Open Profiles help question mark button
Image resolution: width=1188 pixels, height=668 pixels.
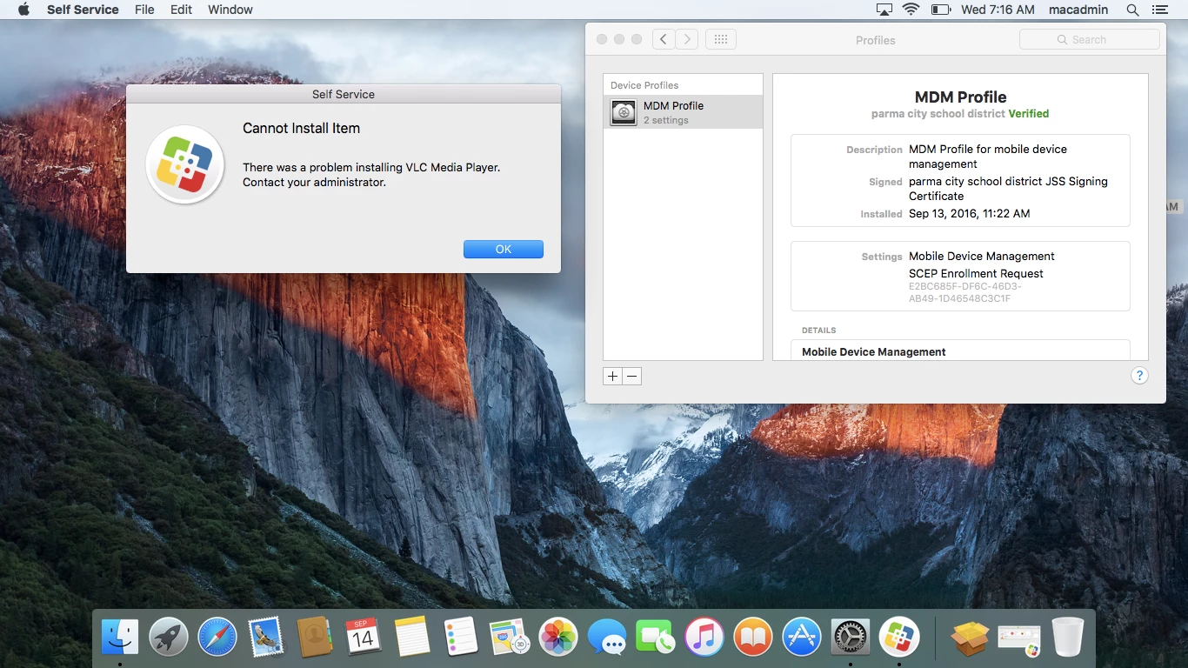[x=1139, y=376]
